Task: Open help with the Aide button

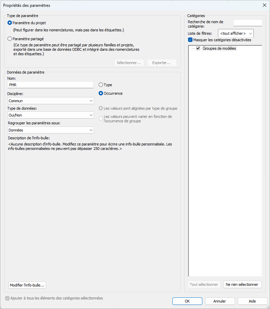Action: pos(252,301)
